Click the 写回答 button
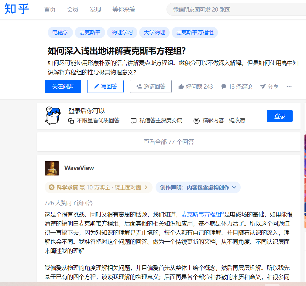The width and height of the screenshot is (306, 286). click(105, 86)
